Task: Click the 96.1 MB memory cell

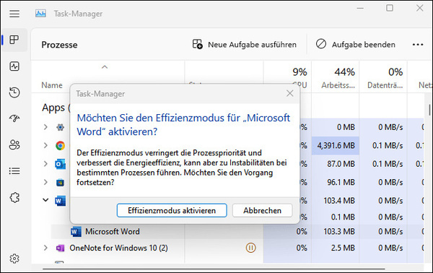Action: click(336, 183)
